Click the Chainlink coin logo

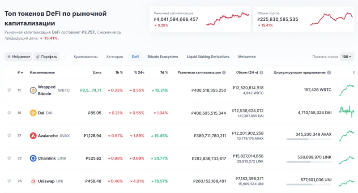click(x=33, y=159)
